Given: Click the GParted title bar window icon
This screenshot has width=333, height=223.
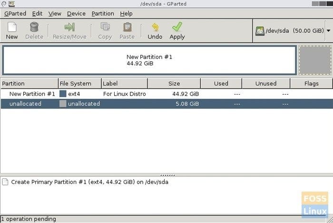Looking at the screenshot, I should (12, 4).
